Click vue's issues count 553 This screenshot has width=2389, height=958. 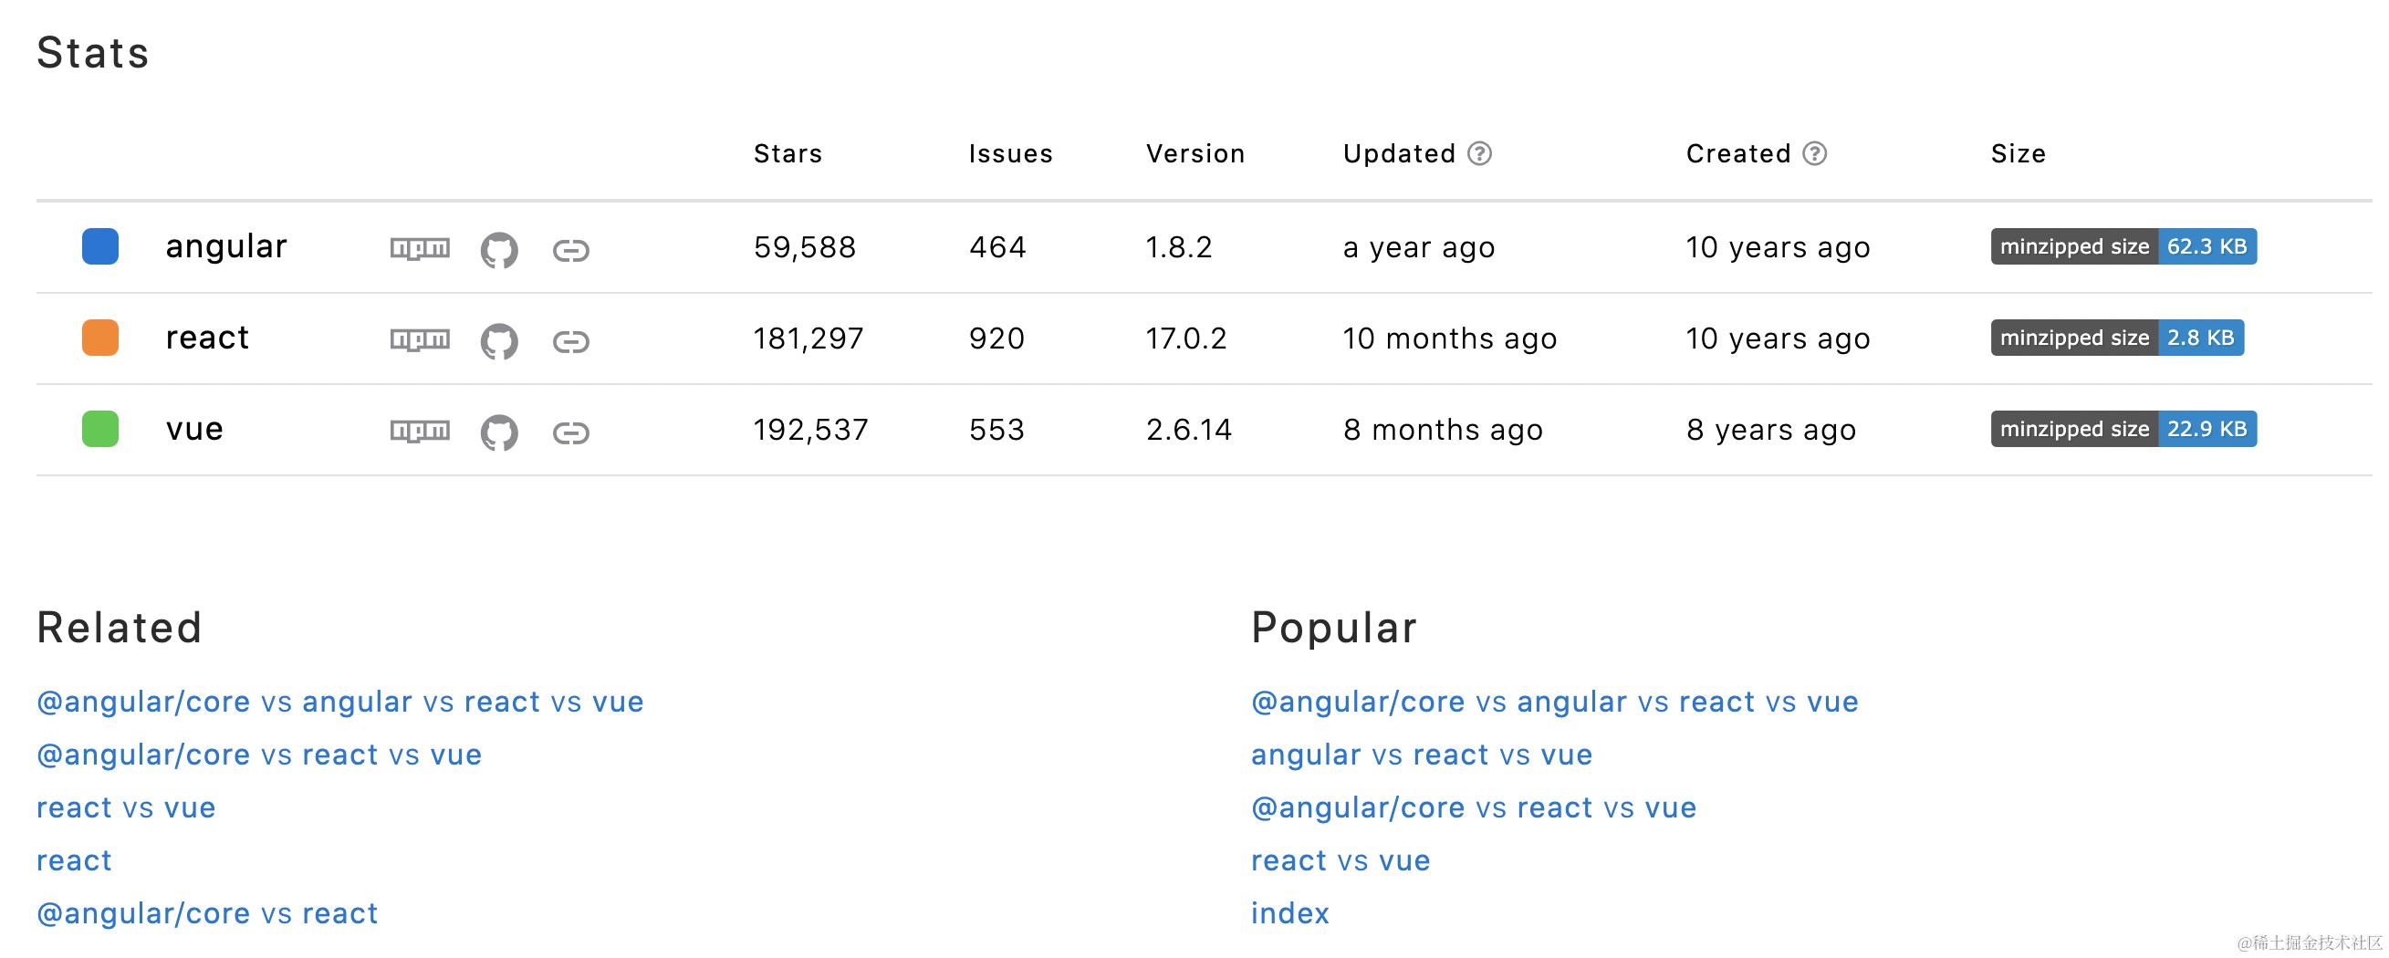997,430
